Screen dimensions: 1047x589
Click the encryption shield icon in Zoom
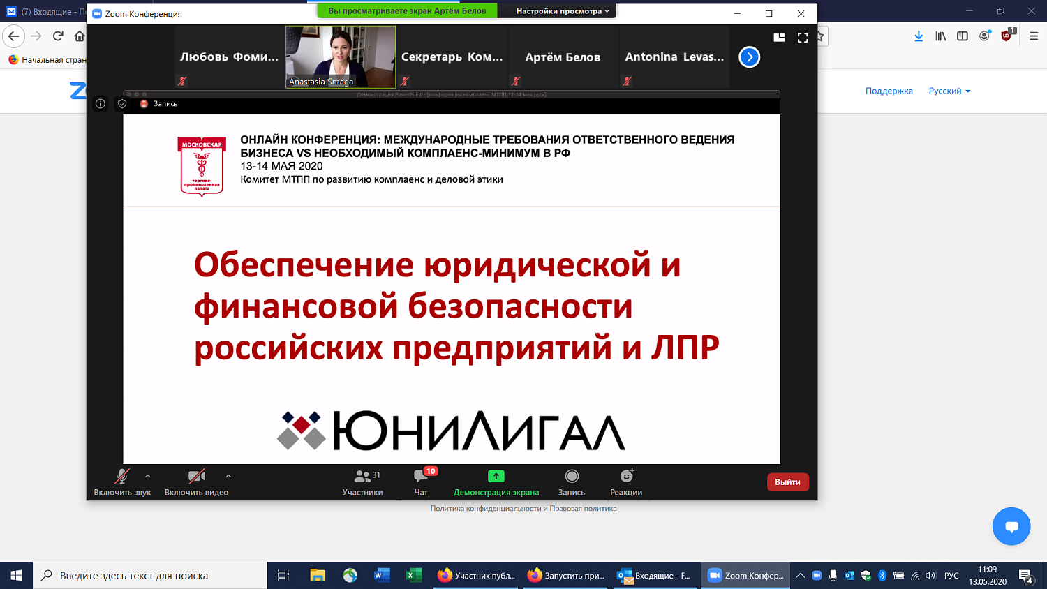(x=122, y=104)
